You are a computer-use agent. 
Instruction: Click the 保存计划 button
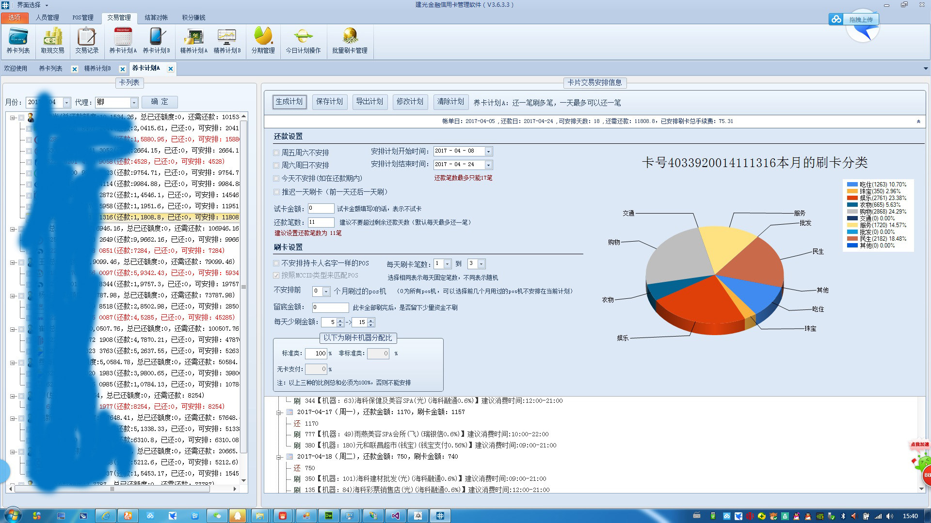pos(330,102)
